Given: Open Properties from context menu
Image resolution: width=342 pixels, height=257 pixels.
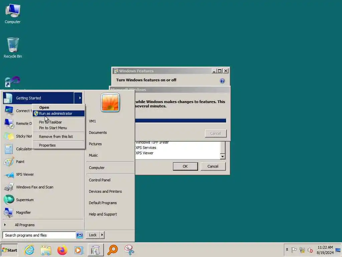Looking at the screenshot, I should [47, 145].
